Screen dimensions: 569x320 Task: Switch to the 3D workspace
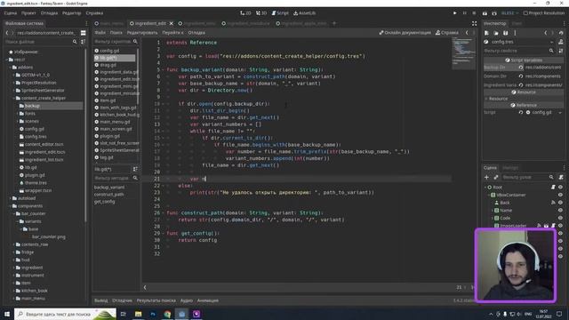click(x=261, y=13)
